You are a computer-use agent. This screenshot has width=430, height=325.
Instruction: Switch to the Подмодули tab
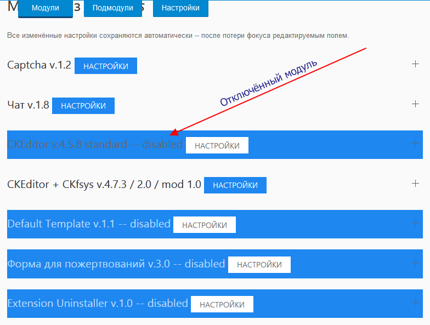113,8
